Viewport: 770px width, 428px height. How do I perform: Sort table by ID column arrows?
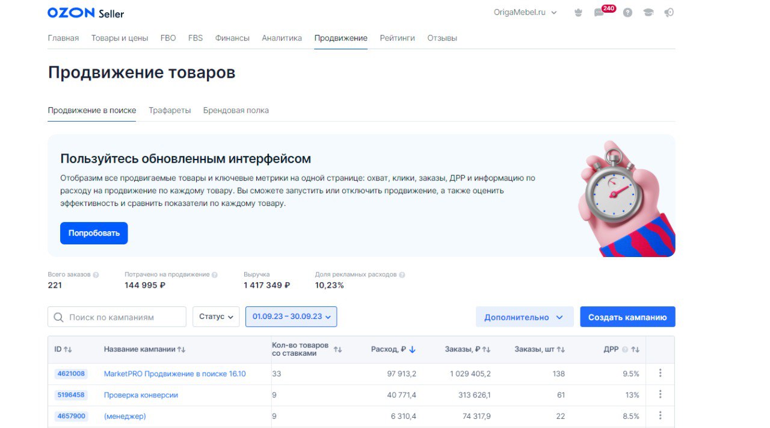(x=68, y=350)
